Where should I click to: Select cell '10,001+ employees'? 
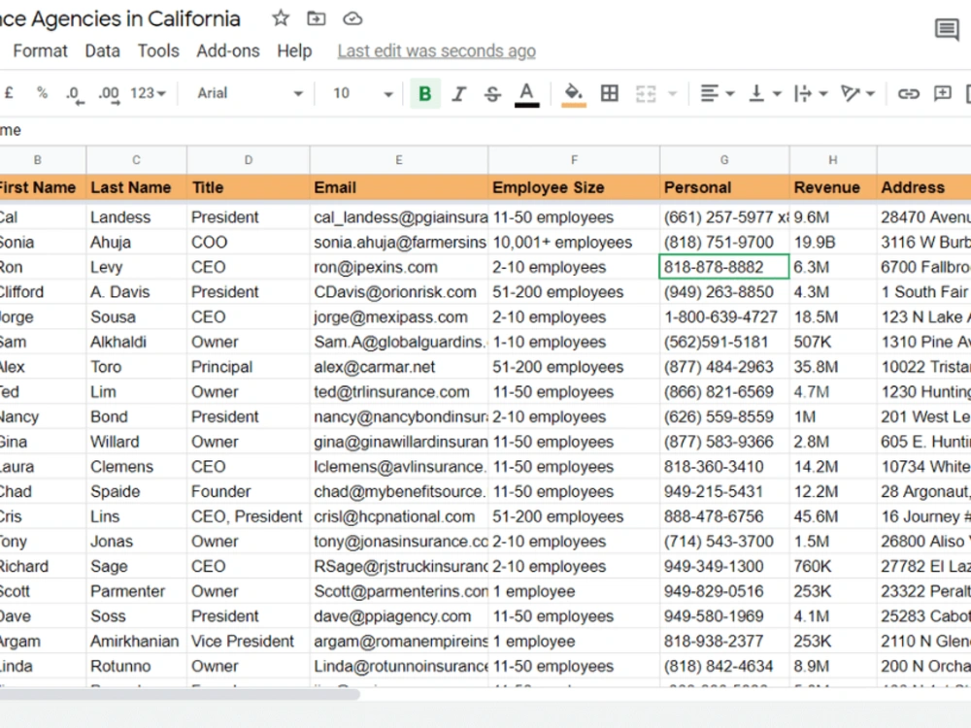[x=574, y=242]
